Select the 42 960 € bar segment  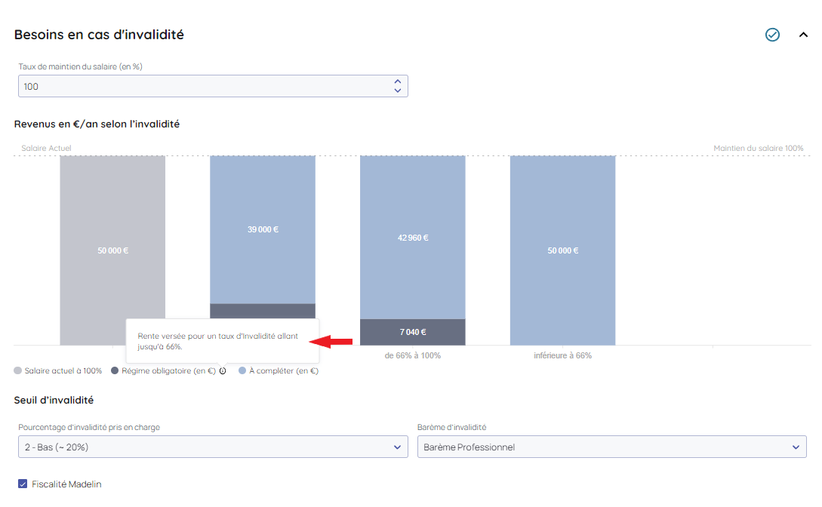412,238
